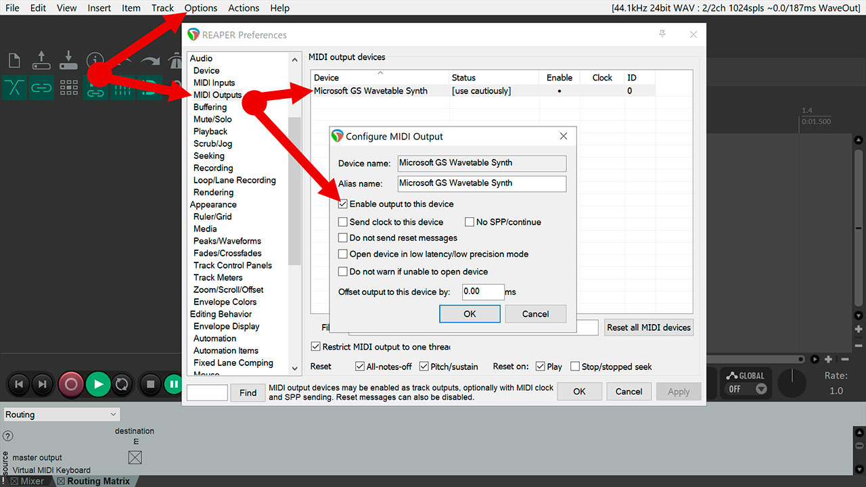This screenshot has width=866, height=487.
Task: Click the New Project toolbar icon
Action: click(14, 60)
